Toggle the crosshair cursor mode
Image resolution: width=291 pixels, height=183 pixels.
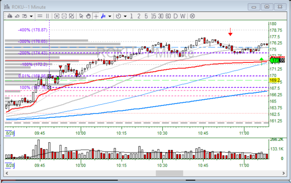tap(96, 16)
